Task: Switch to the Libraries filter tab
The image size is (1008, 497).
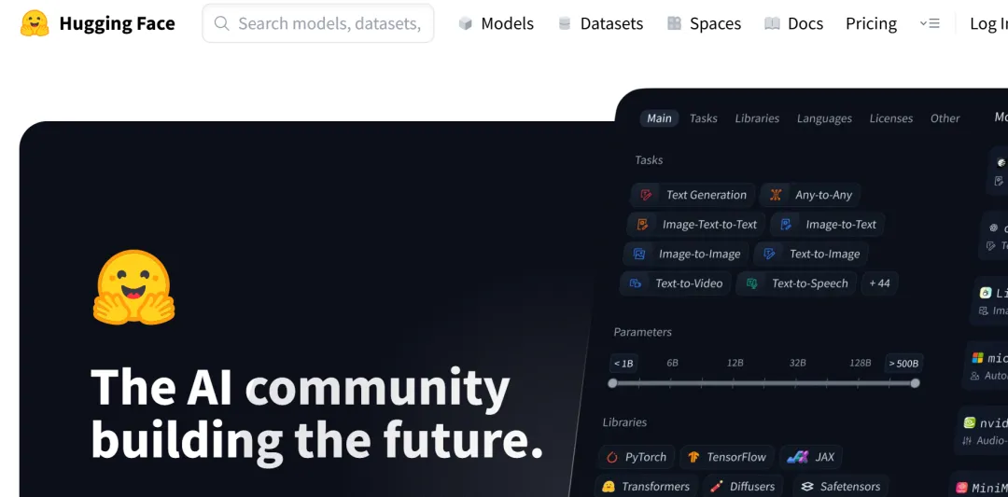Action: (757, 118)
